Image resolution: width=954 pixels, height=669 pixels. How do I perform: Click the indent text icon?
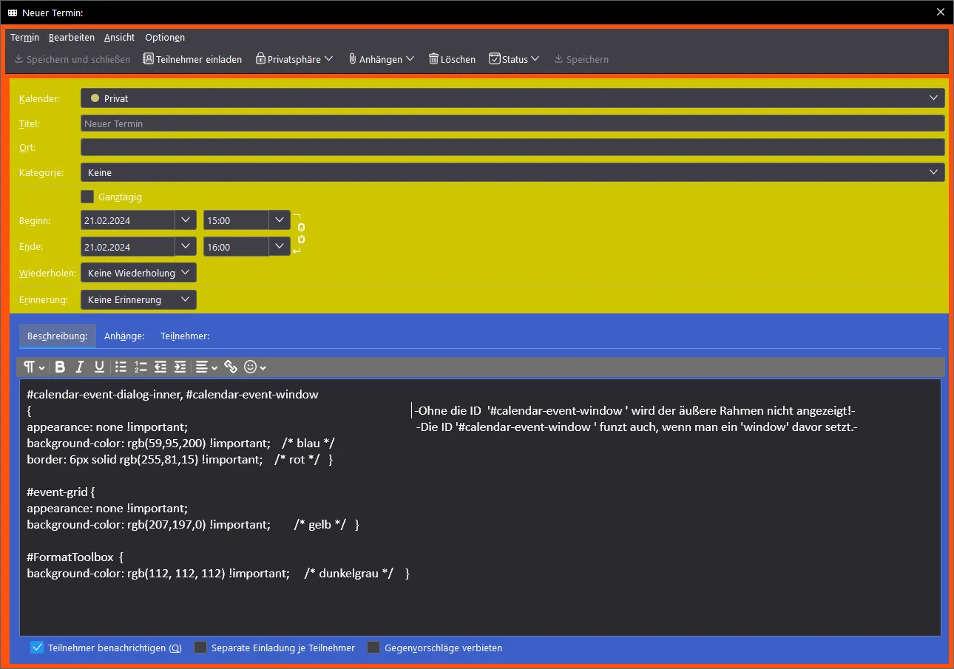point(180,367)
